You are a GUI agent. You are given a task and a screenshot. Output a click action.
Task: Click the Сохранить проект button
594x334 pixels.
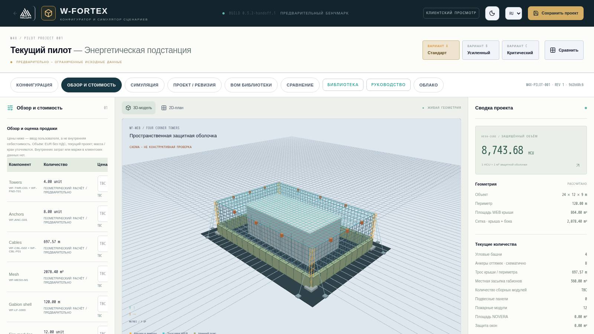pyautogui.click(x=555, y=13)
